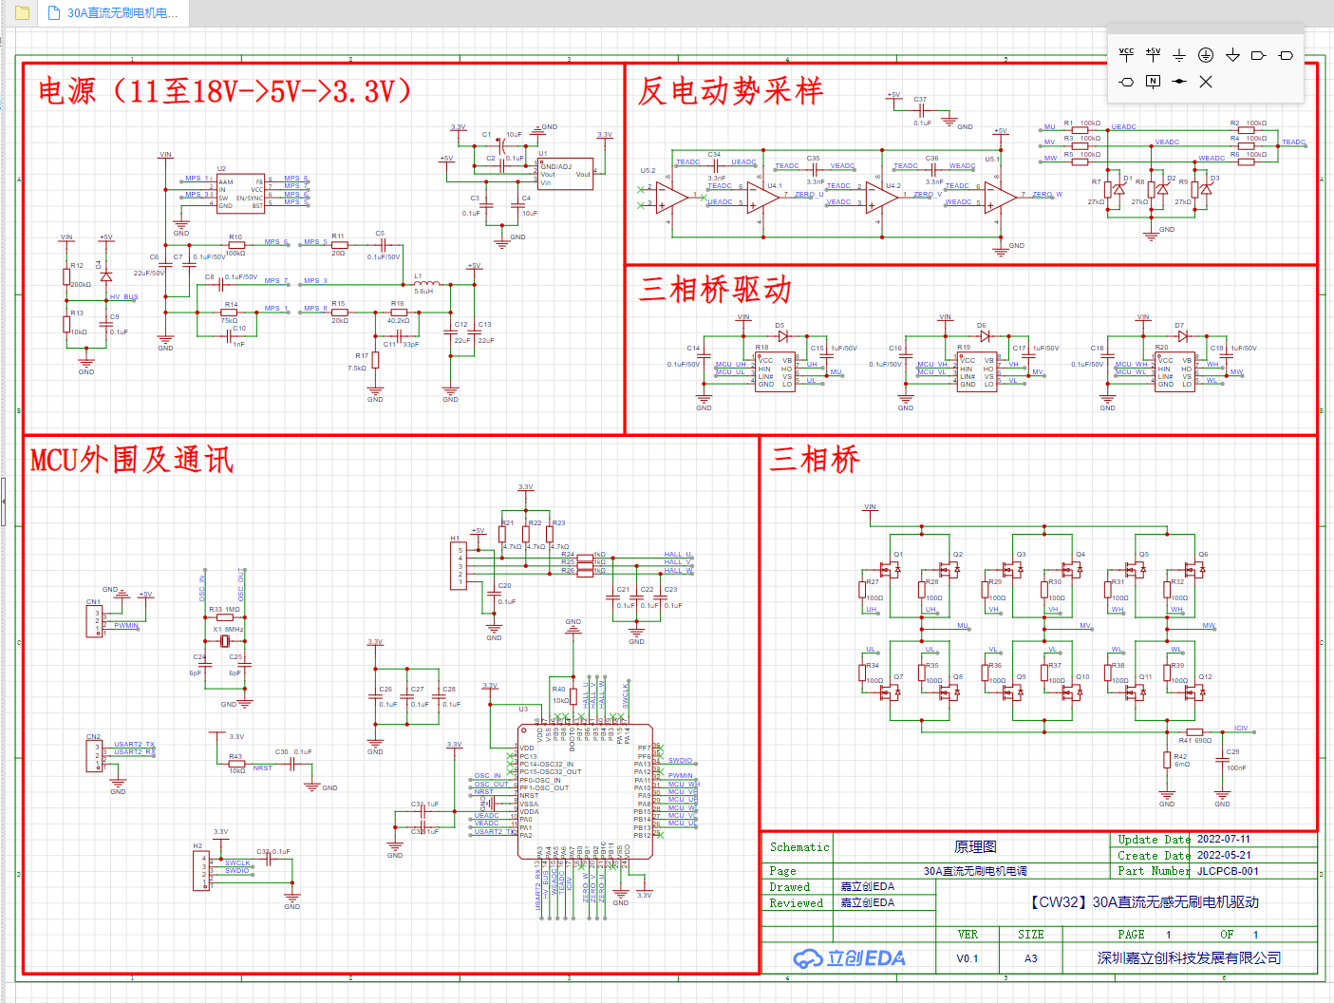
Task: Click the Reviewed field value 嘉立创EDA
Action: pos(867,902)
